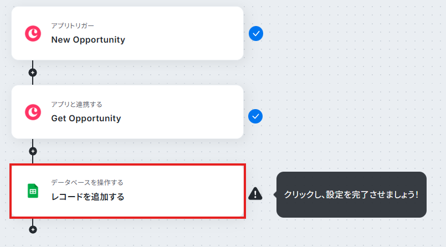Click the クリックし、設定を完了させましょう tooltip
The height and width of the screenshot is (247, 446).
[351, 195]
